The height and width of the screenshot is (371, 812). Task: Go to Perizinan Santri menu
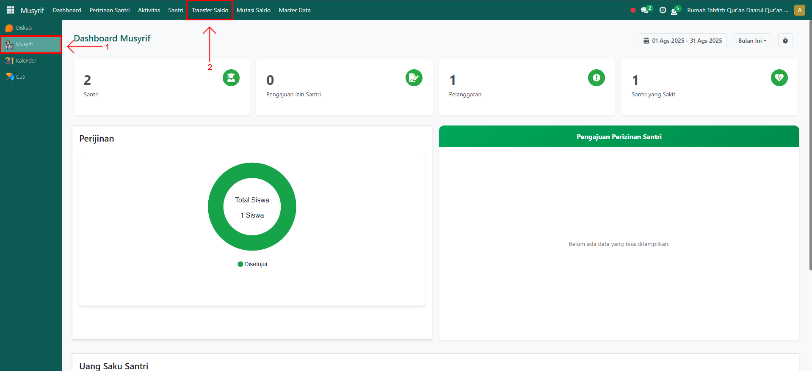point(109,10)
